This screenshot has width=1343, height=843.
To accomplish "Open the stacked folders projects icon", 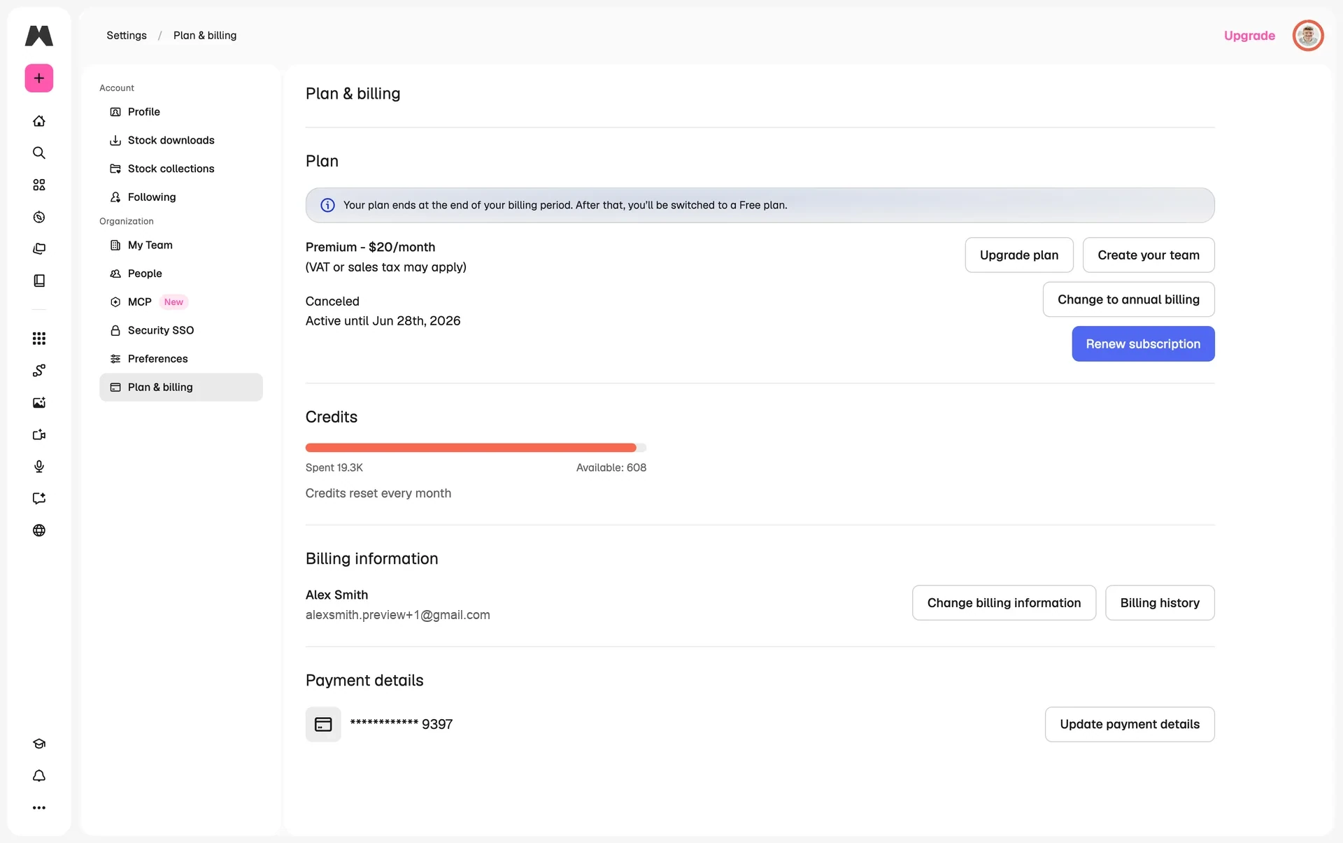I will 39,248.
